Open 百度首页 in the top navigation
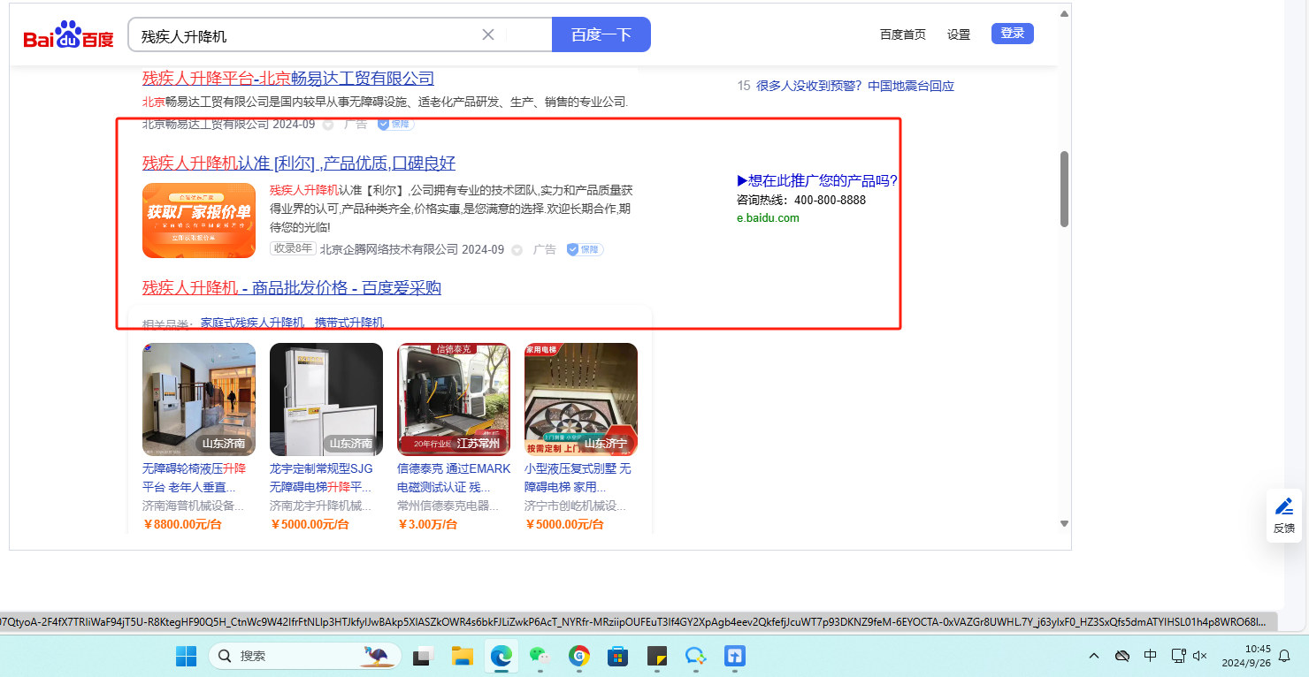Viewport: 1309px width, 677px height. tap(902, 34)
